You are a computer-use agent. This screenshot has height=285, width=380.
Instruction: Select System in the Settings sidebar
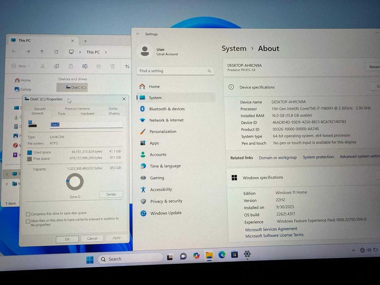[176, 98]
